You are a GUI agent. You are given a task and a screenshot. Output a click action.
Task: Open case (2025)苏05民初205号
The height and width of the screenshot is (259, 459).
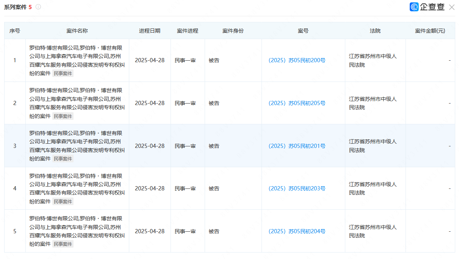297,103
